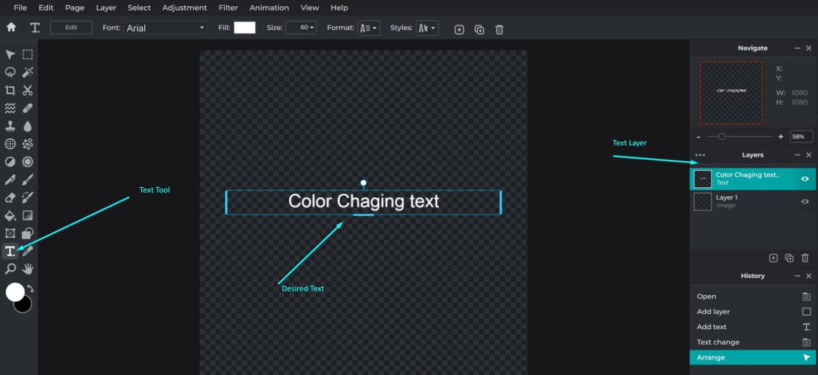The height and width of the screenshot is (375, 818).
Task: Pick the Clone Stamp tool
Action: [10, 126]
